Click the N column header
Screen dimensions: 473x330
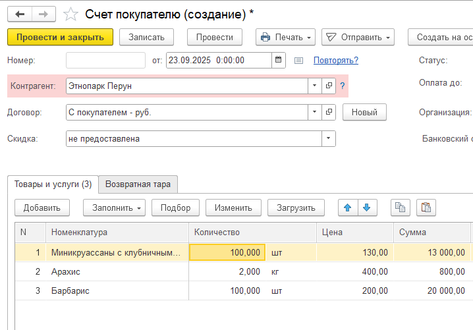tap(30, 233)
